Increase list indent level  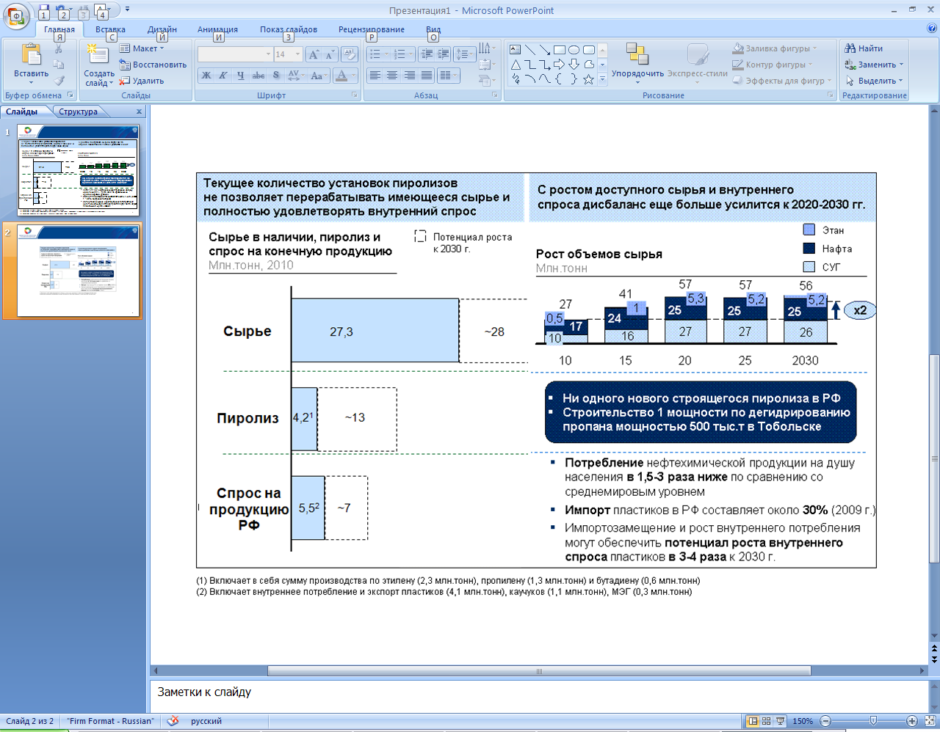[443, 54]
